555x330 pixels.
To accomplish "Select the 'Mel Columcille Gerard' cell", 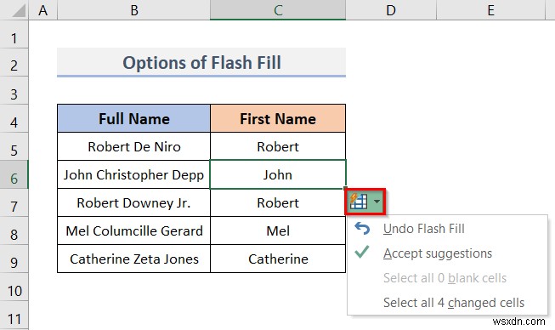I will 133,230.
